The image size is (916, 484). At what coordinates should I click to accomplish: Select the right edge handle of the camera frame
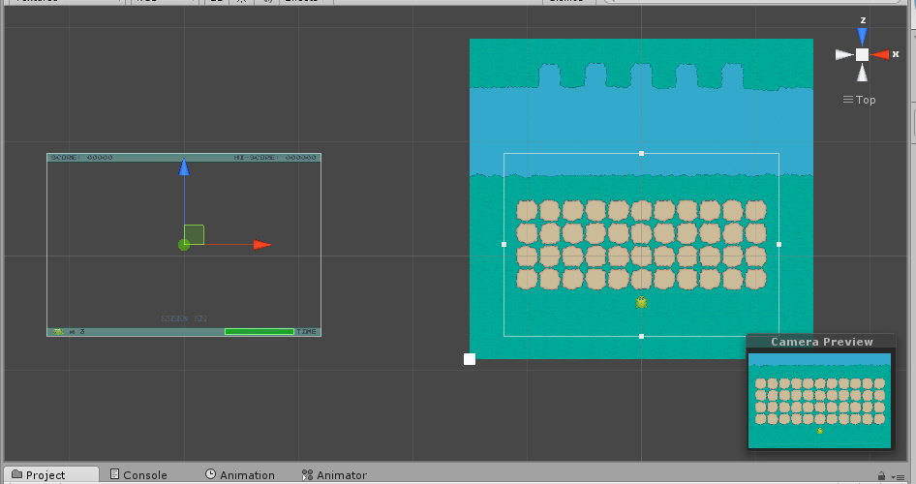pyautogui.click(x=779, y=245)
